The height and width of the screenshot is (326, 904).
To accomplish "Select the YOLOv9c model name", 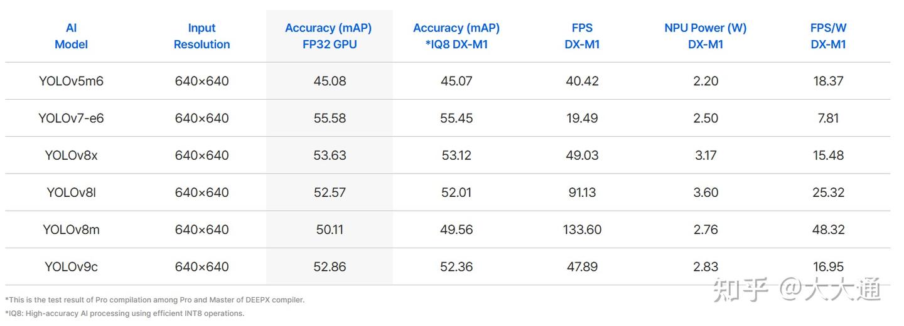I will [71, 266].
